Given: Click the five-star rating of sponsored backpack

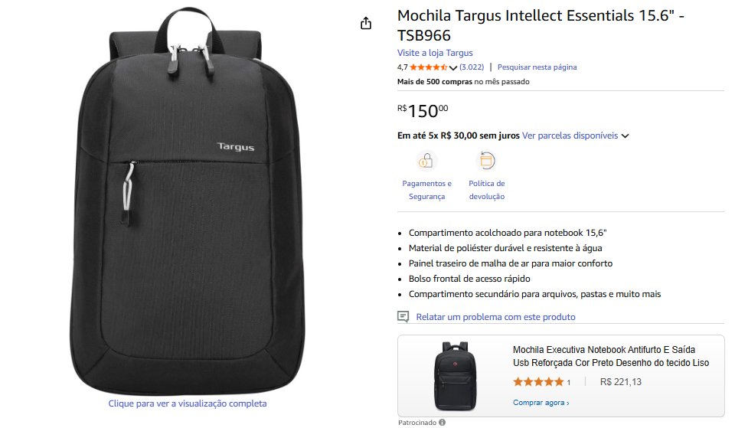Looking at the screenshot, I should [x=538, y=381].
